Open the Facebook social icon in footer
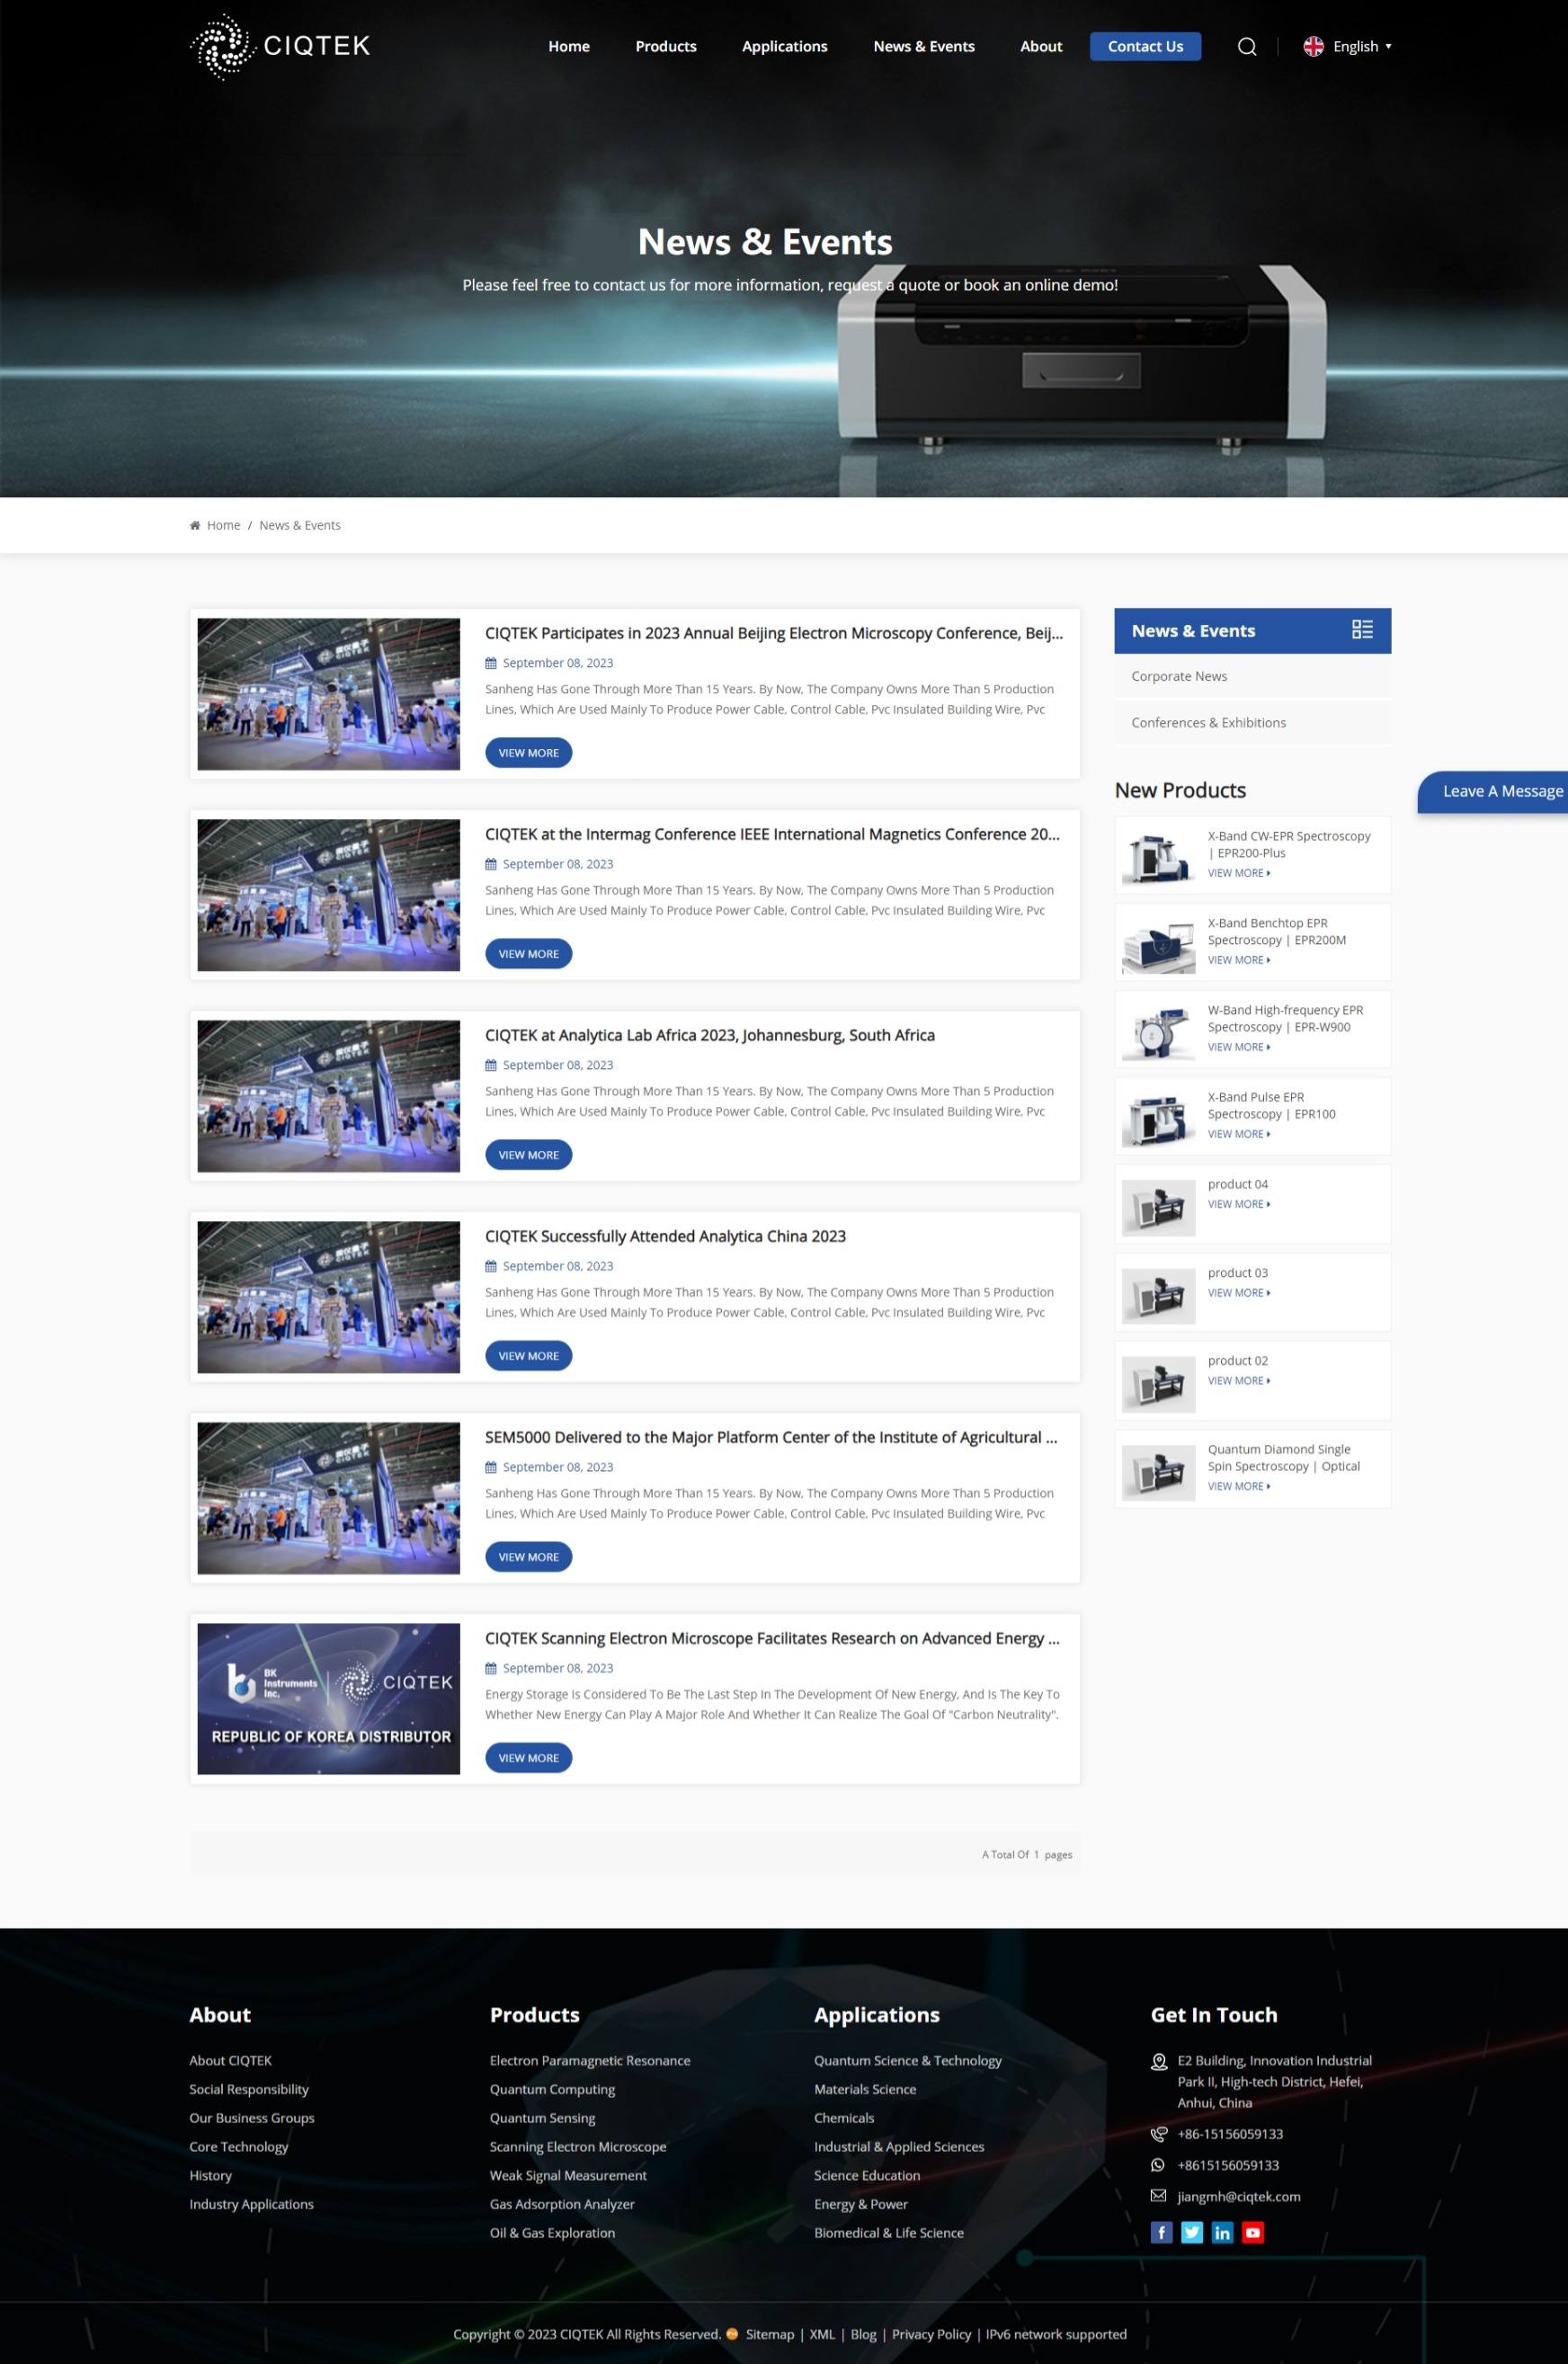The width and height of the screenshot is (1568, 2364). coord(1161,2232)
